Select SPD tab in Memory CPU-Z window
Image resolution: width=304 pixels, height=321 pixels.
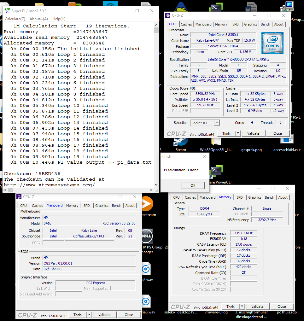pos(240,197)
